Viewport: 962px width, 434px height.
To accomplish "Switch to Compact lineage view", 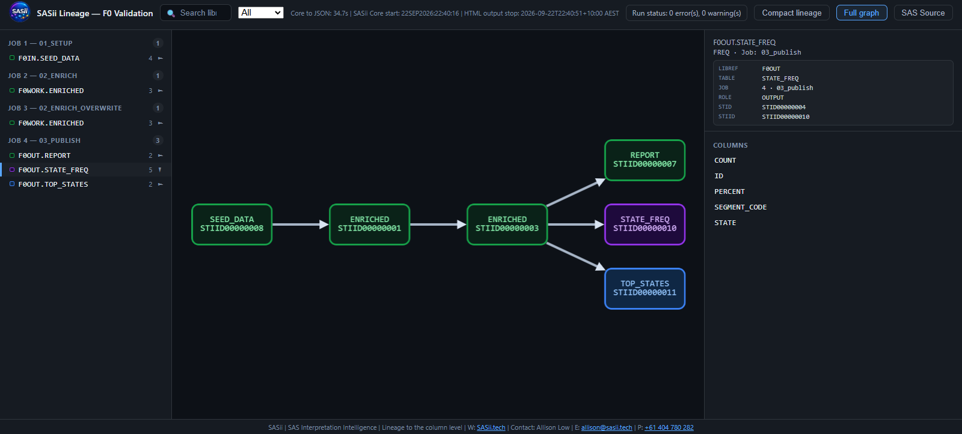I will tap(792, 13).
